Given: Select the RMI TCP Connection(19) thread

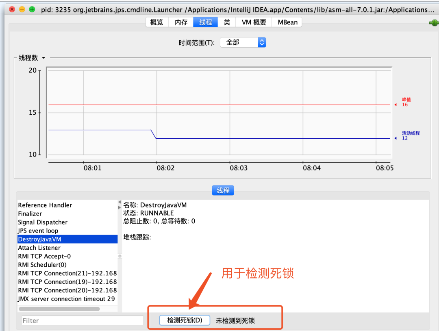Looking at the screenshot, I should point(67,282).
